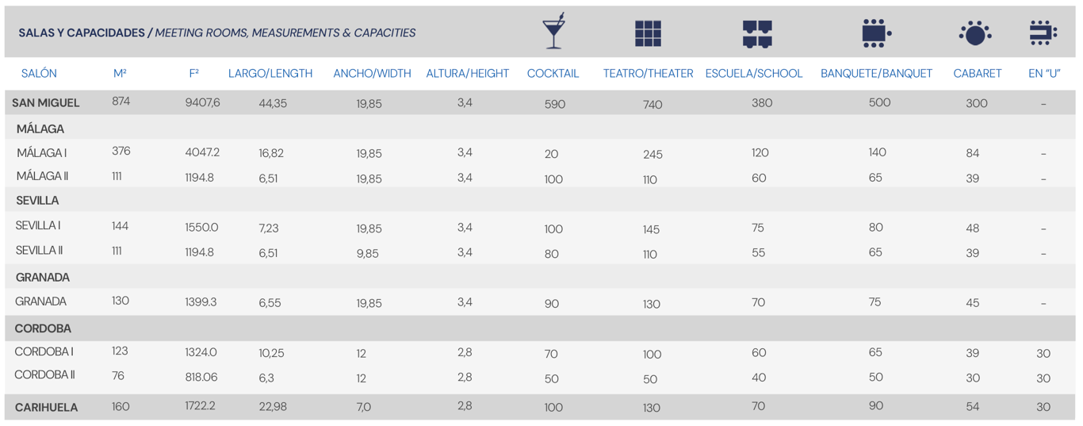
Task: Select the SEVILLA II row label
Action: pos(39,251)
